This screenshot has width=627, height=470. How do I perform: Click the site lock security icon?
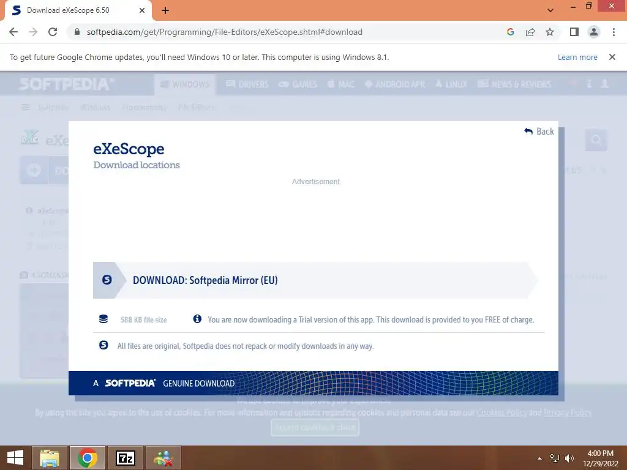77,32
